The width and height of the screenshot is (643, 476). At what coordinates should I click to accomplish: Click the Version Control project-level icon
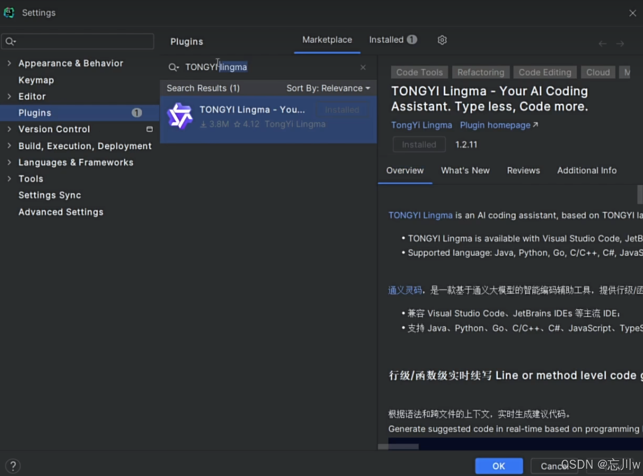[150, 129]
